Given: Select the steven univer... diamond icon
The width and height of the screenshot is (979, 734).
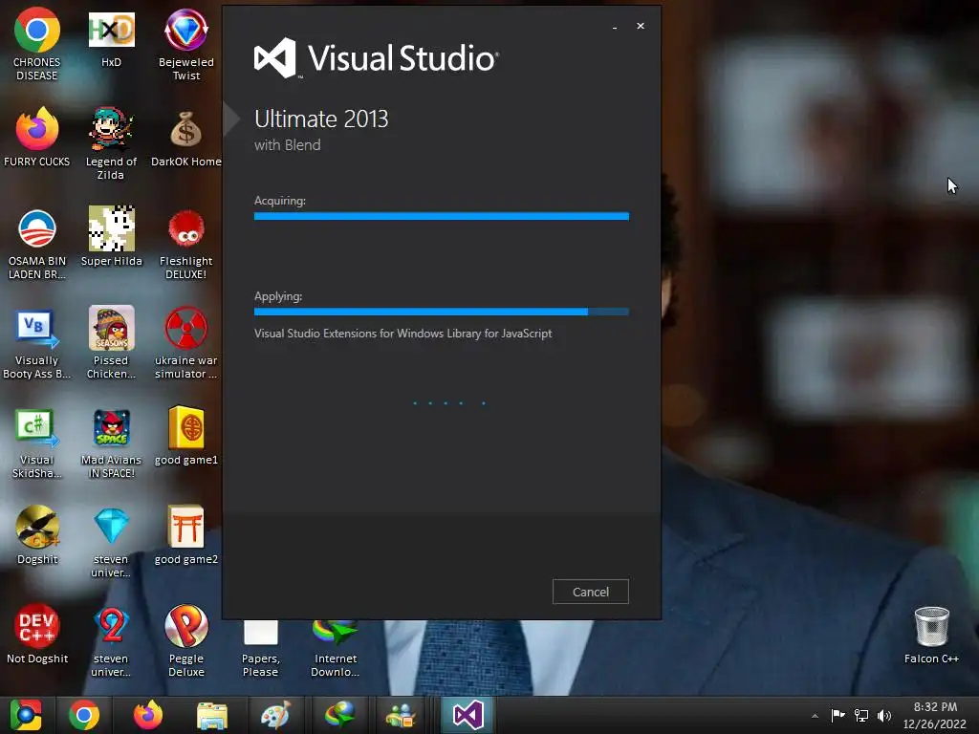Looking at the screenshot, I should pyautogui.click(x=111, y=541).
